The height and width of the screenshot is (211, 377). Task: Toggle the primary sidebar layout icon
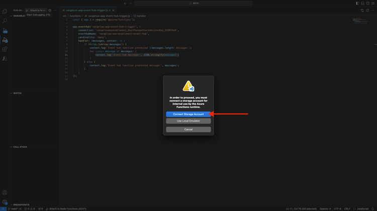[357, 4]
